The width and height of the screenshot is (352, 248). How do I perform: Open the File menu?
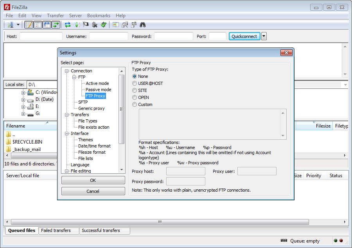pyautogui.click(x=9, y=16)
